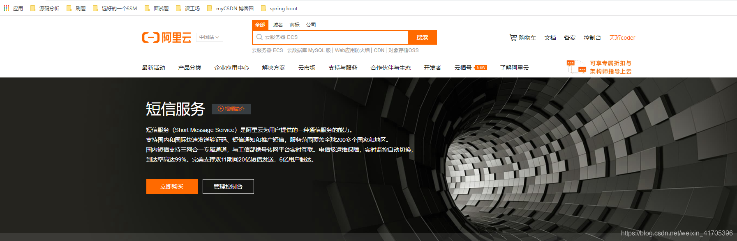Open the 课工场 bookmark folder
Image resolution: width=737 pixels, height=241 pixels.
coord(188,8)
